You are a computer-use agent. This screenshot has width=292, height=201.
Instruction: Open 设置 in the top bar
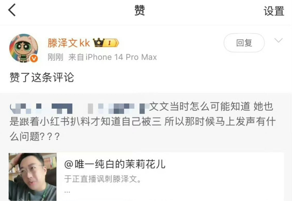pyautogui.click(x=274, y=11)
